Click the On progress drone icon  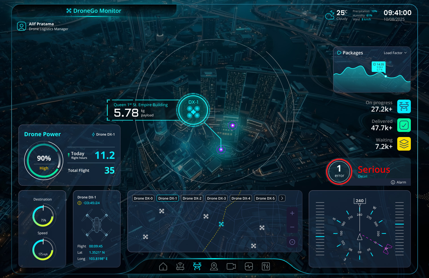click(404, 106)
